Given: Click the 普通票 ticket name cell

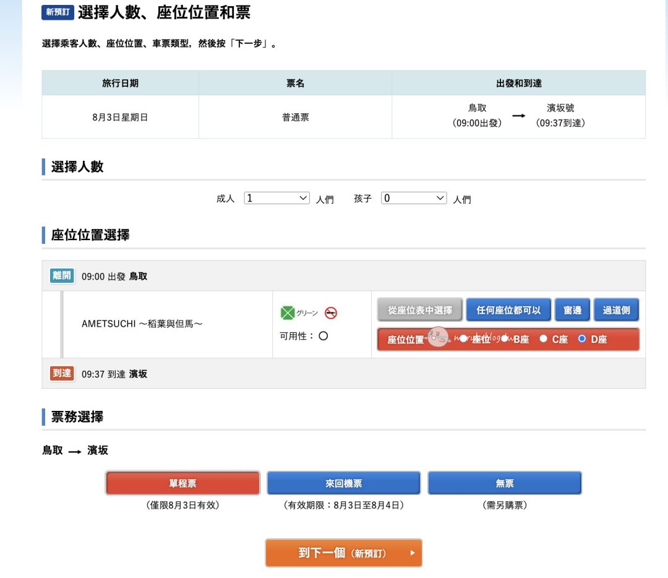Looking at the screenshot, I should click(295, 117).
